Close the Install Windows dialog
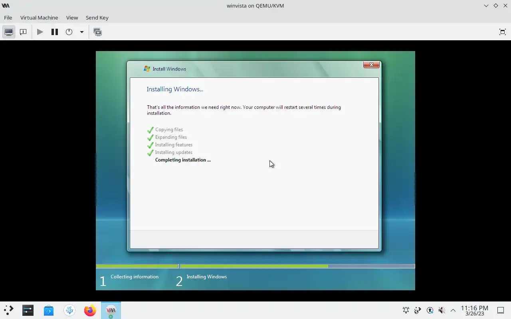511x319 pixels. point(371,65)
